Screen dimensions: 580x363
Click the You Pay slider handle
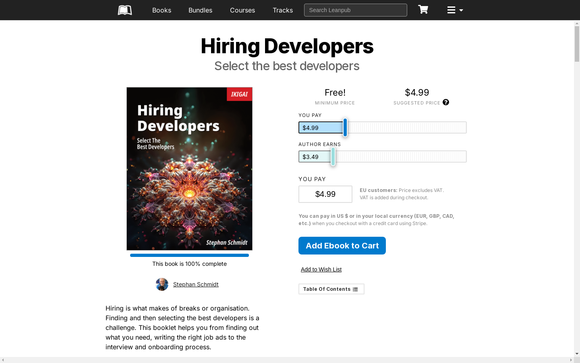pos(345,127)
